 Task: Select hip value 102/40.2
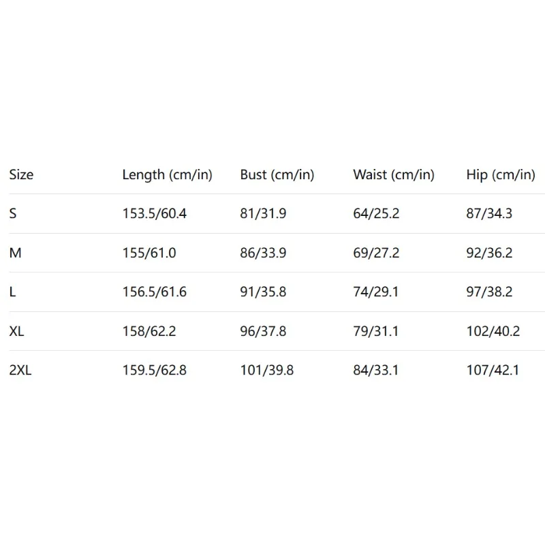[493, 332]
